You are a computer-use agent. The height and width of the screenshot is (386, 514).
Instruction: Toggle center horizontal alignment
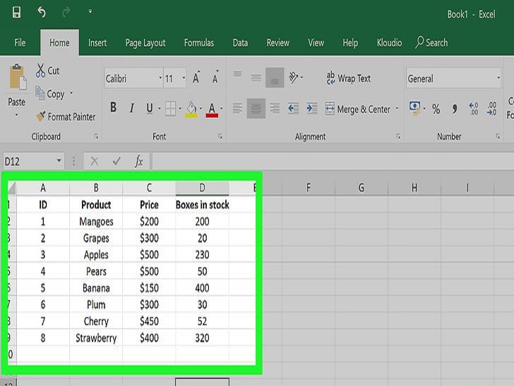[256, 108]
